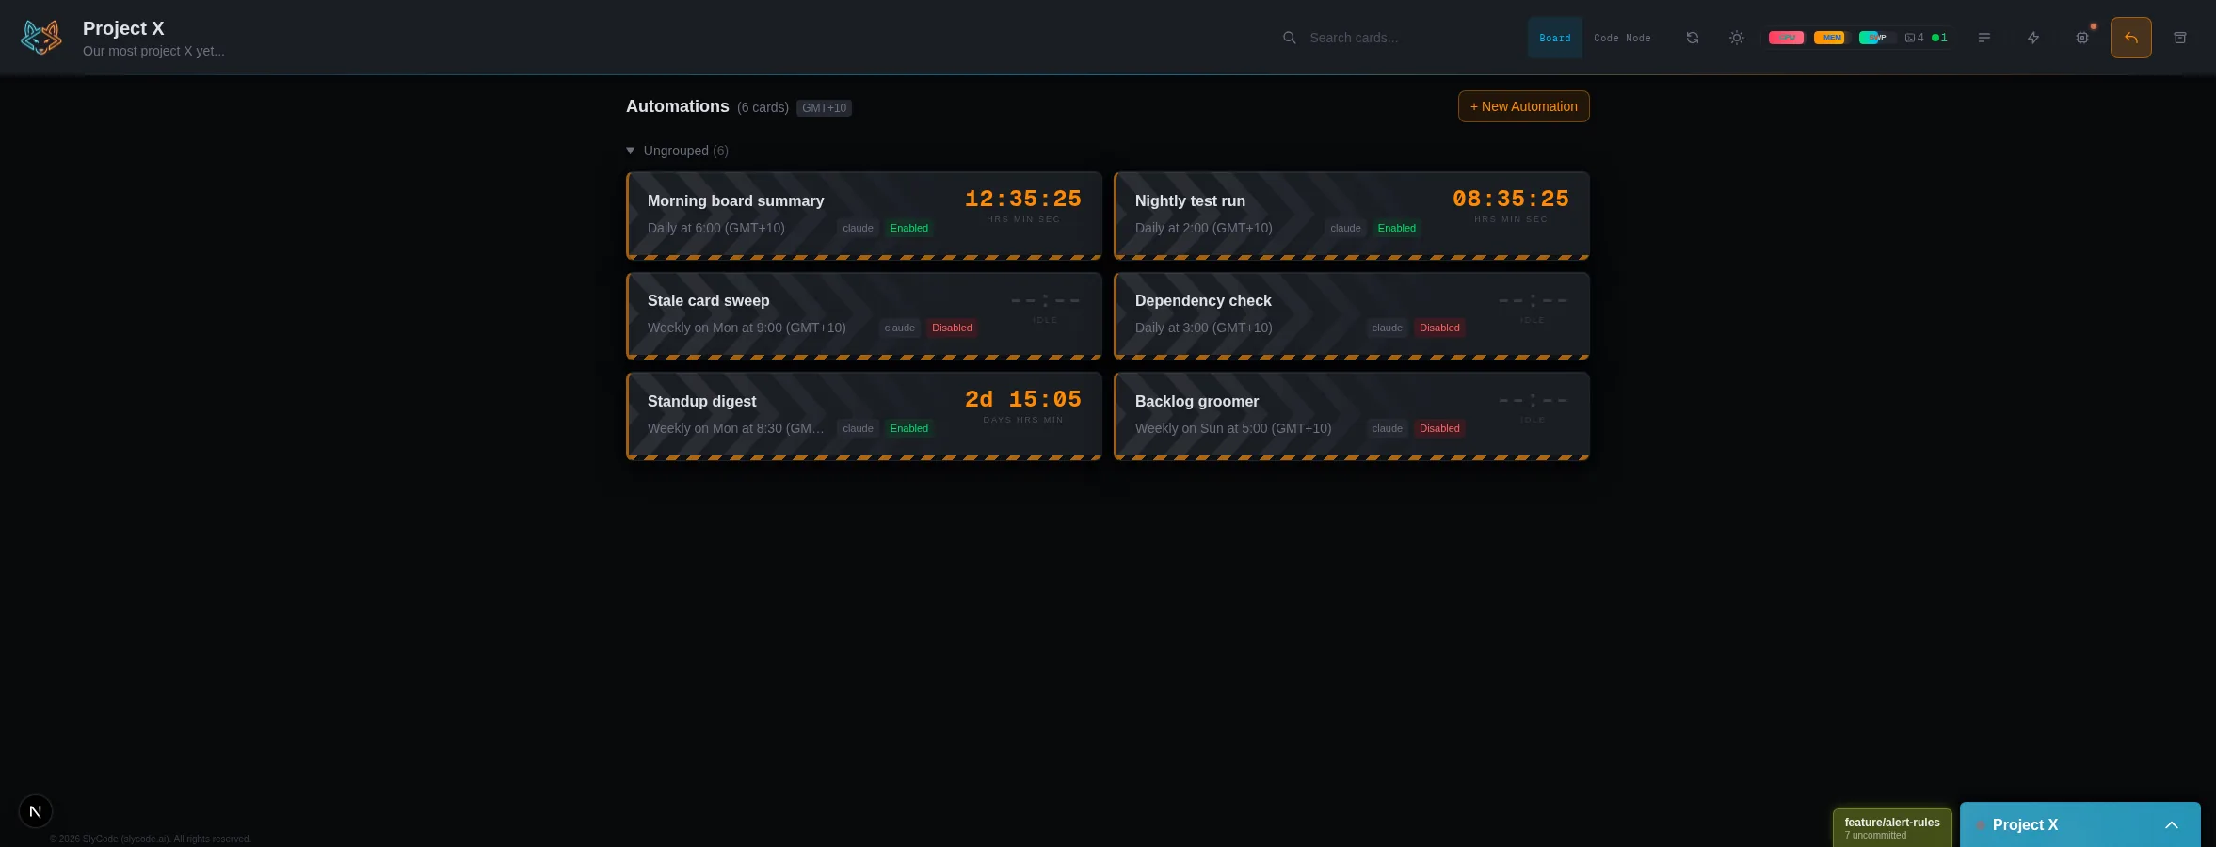Viewport: 2216px width, 847px height.
Task: Toggle Disabled badge on Dependency check
Action: [x=1439, y=328]
